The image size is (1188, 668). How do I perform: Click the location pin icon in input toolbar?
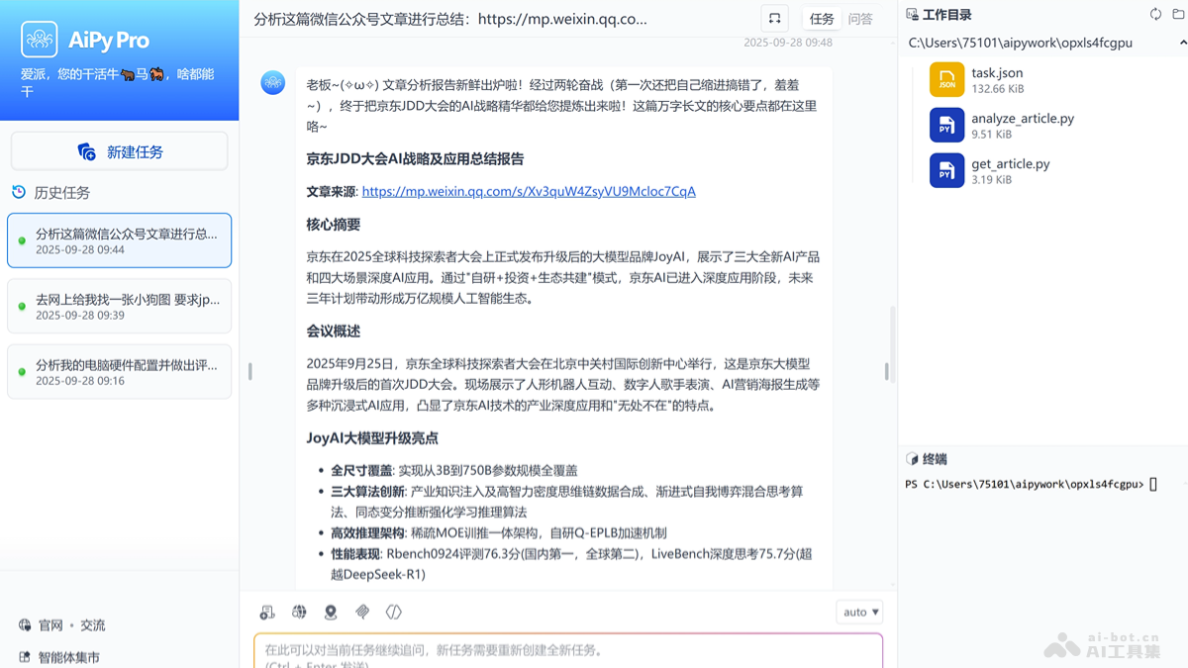[330, 612]
